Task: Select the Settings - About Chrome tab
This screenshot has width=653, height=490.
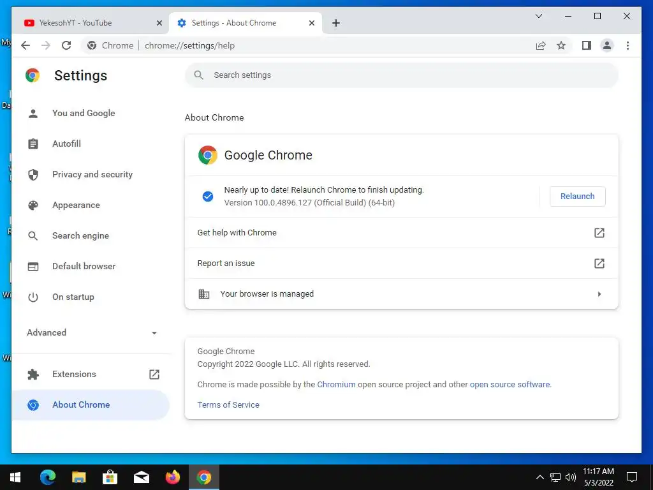Action: point(246,23)
